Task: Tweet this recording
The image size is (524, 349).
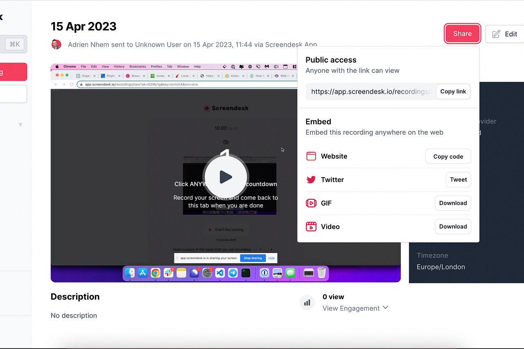Action: [x=458, y=180]
